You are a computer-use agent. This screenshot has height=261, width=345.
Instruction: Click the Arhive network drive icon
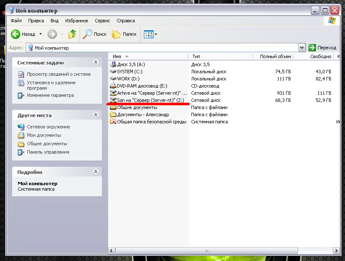click(113, 93)
